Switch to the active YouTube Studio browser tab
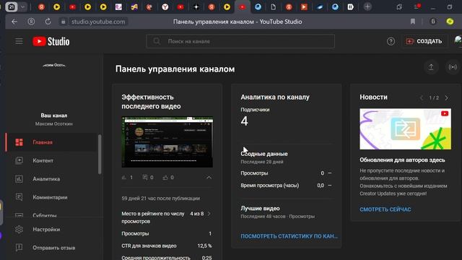462x260 pixels. [x=243, y=6]
